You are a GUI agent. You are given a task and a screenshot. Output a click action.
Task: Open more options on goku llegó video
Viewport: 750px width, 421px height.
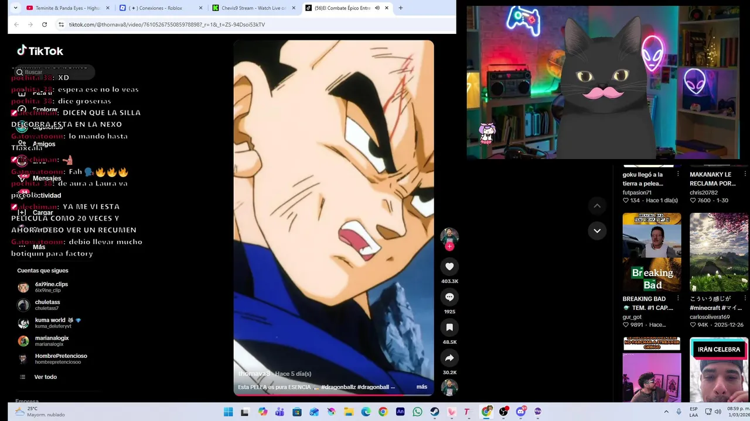tap(678, 174)
